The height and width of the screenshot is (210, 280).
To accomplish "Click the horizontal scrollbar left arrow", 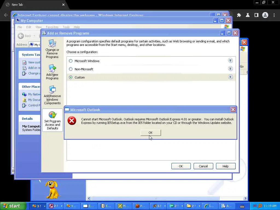I will click(x=89, y=198).
